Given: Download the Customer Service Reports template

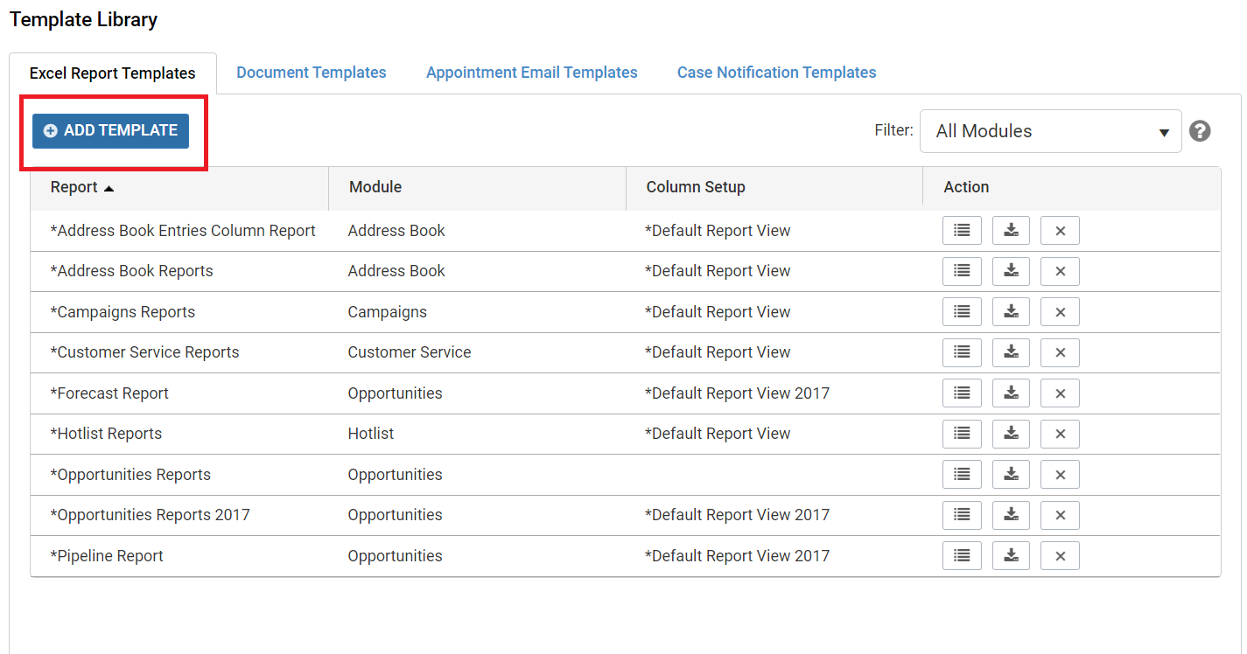Looking at the screenshot, I should pos(1011,352).
